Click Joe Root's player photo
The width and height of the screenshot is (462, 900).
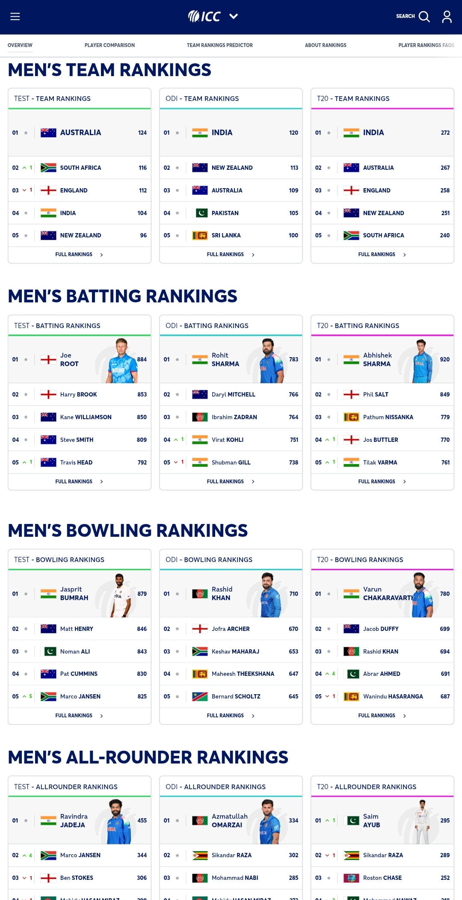click(x=122, y=361)
